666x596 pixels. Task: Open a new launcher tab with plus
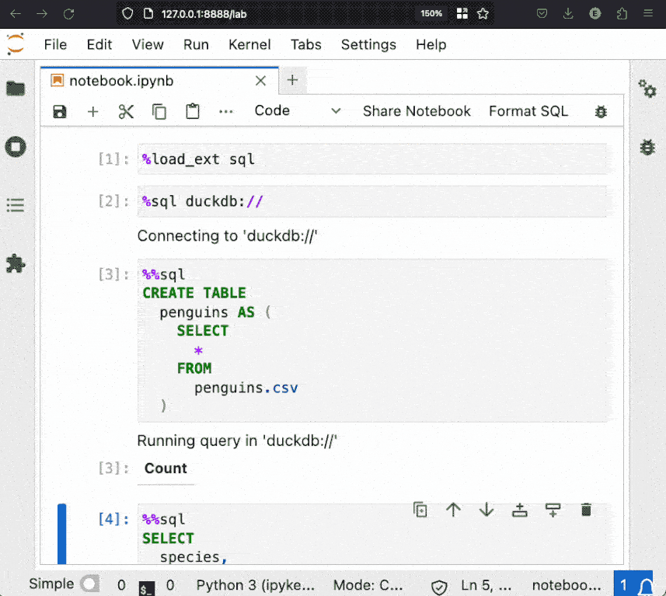tap(292, 80)
